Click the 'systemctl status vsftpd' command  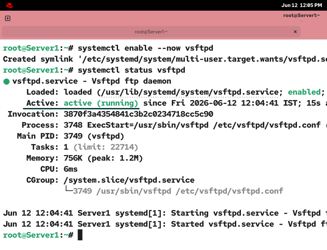[x=131, y=70]
